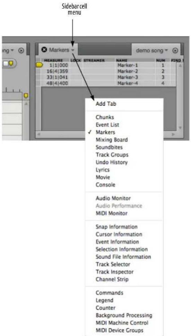
Task: Choose Counter from the menu
Action: [106, 308]
